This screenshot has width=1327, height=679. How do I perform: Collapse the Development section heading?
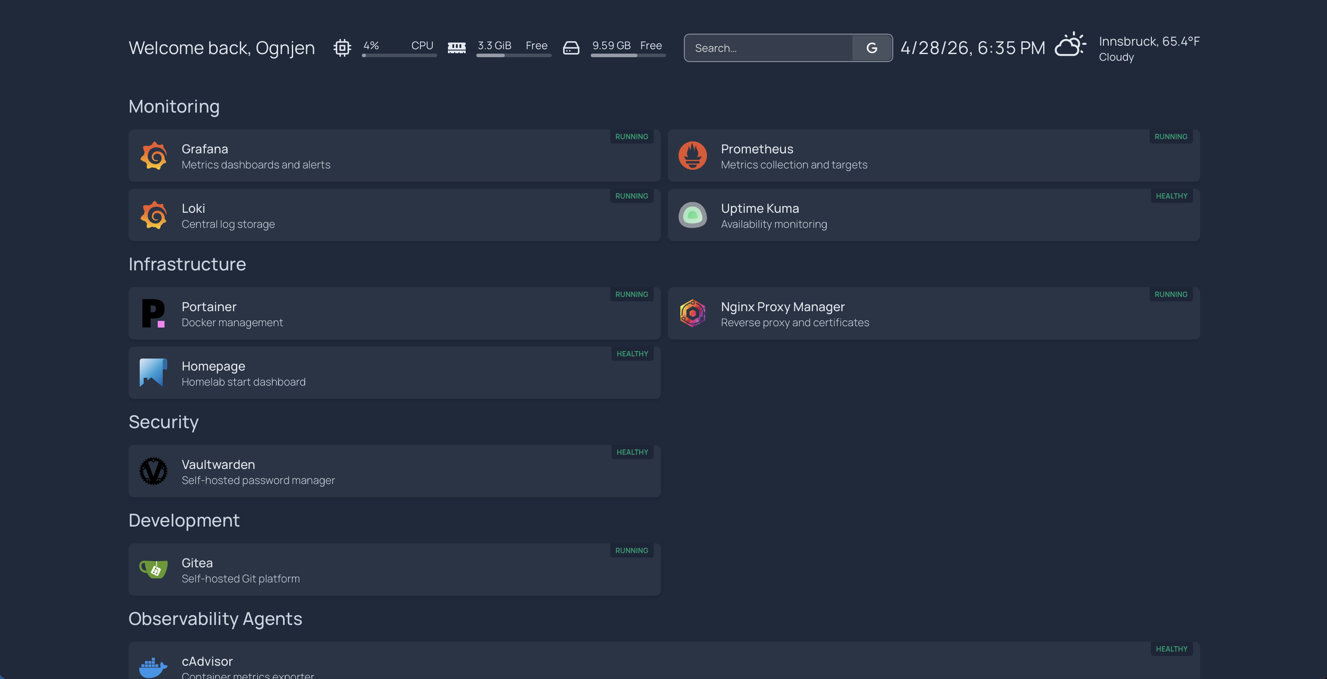coord(184,520)
